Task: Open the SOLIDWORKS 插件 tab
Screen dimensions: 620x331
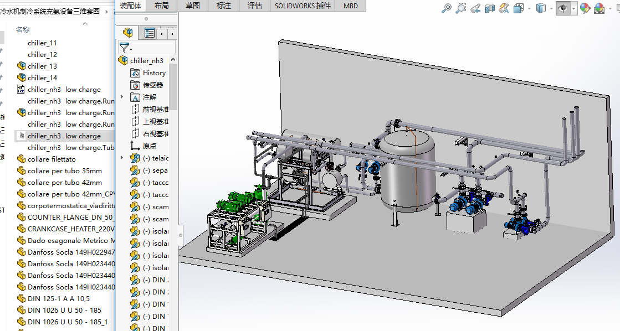Action: point(303,6)
